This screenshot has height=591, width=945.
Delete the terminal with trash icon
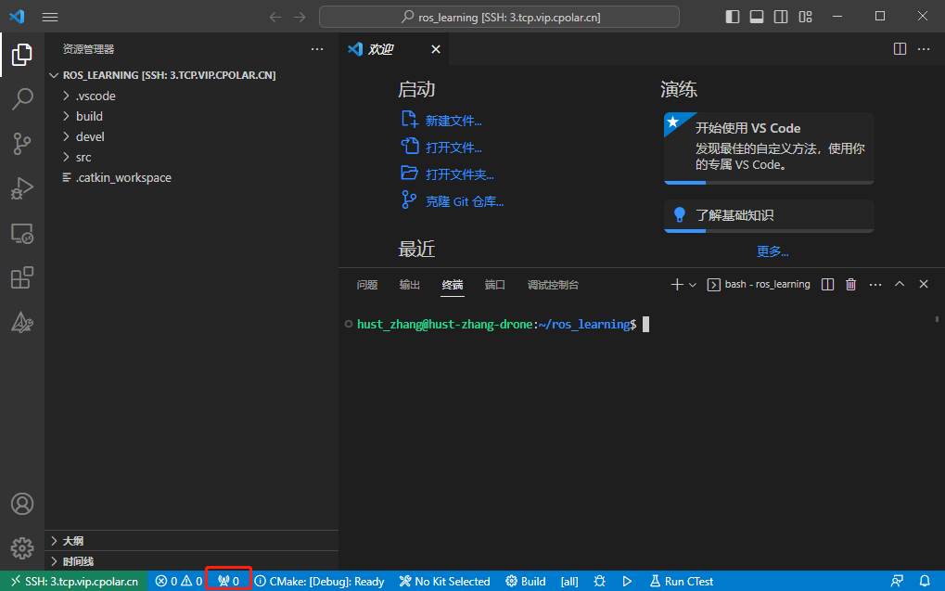coord(851,285)
